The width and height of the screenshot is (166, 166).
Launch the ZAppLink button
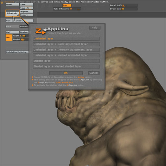pyautogui.click(x=12, y=13)
